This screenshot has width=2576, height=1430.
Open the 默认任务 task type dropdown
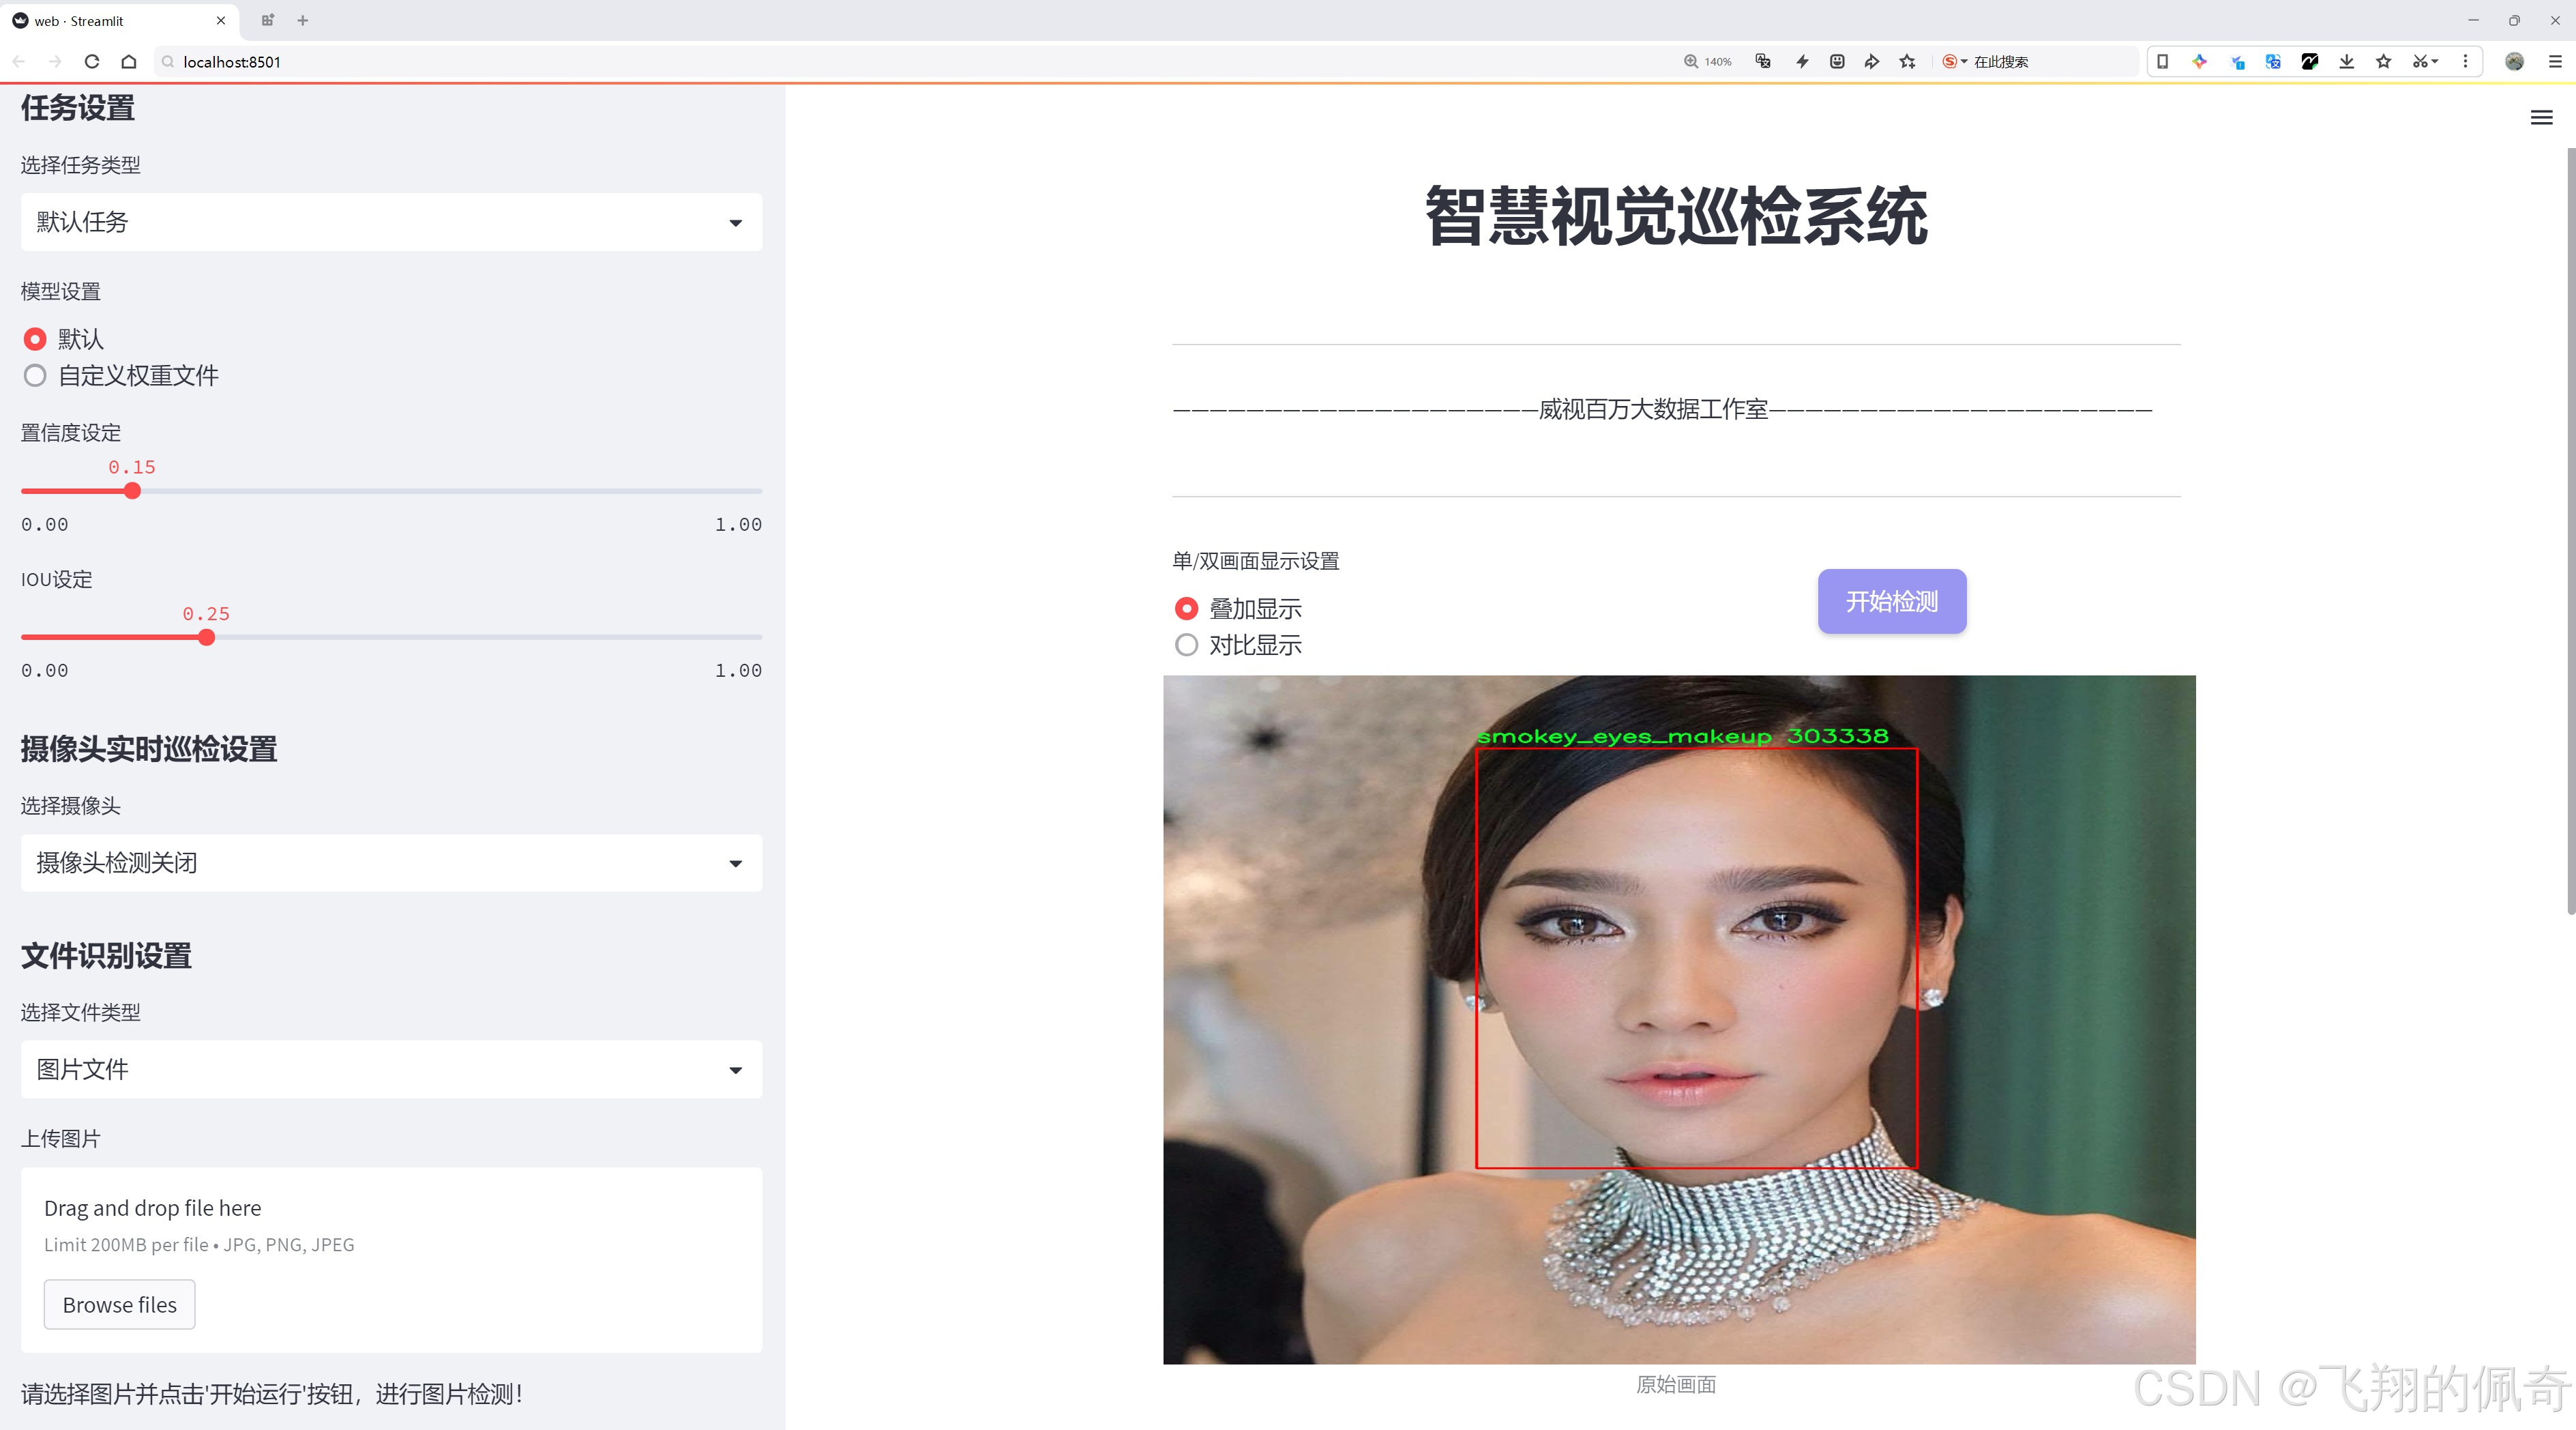391,221
